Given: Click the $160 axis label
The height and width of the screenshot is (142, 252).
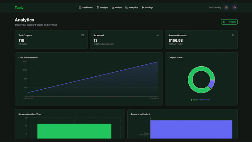Looking at the screenshot, I should (x=25, y=62).
